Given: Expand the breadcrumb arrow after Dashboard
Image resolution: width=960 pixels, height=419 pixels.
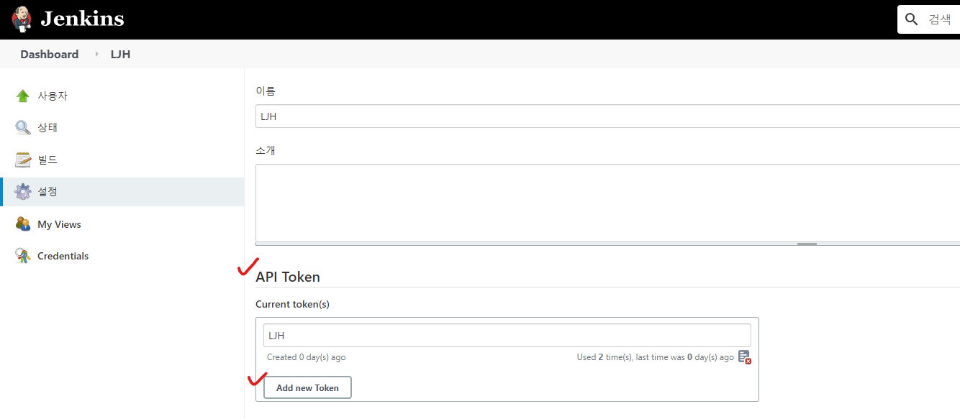Looking at the screenshot, I should pyautogui.click(x=96, y=55).
